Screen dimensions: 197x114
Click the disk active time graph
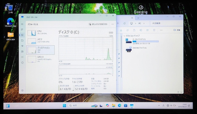click(86, 49)
